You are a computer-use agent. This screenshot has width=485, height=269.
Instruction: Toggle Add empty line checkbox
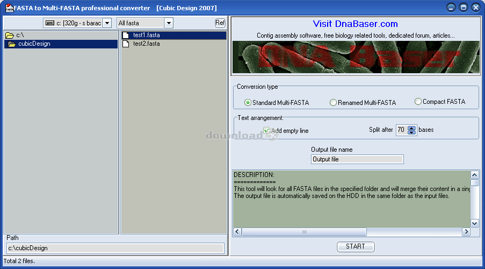pyautogui.click(x=267, y=131)
